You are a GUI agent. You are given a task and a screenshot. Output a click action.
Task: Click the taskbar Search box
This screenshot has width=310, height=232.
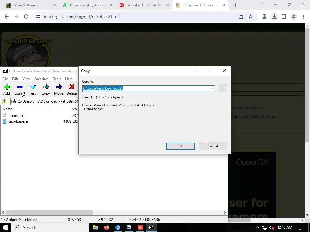[50, 227]
